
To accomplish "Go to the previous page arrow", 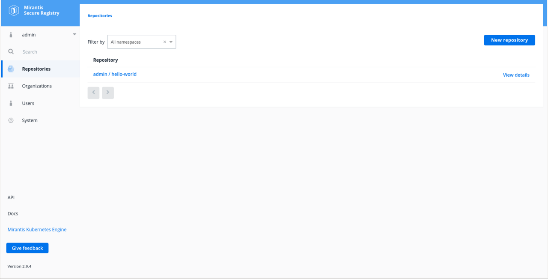I will 93,93.
